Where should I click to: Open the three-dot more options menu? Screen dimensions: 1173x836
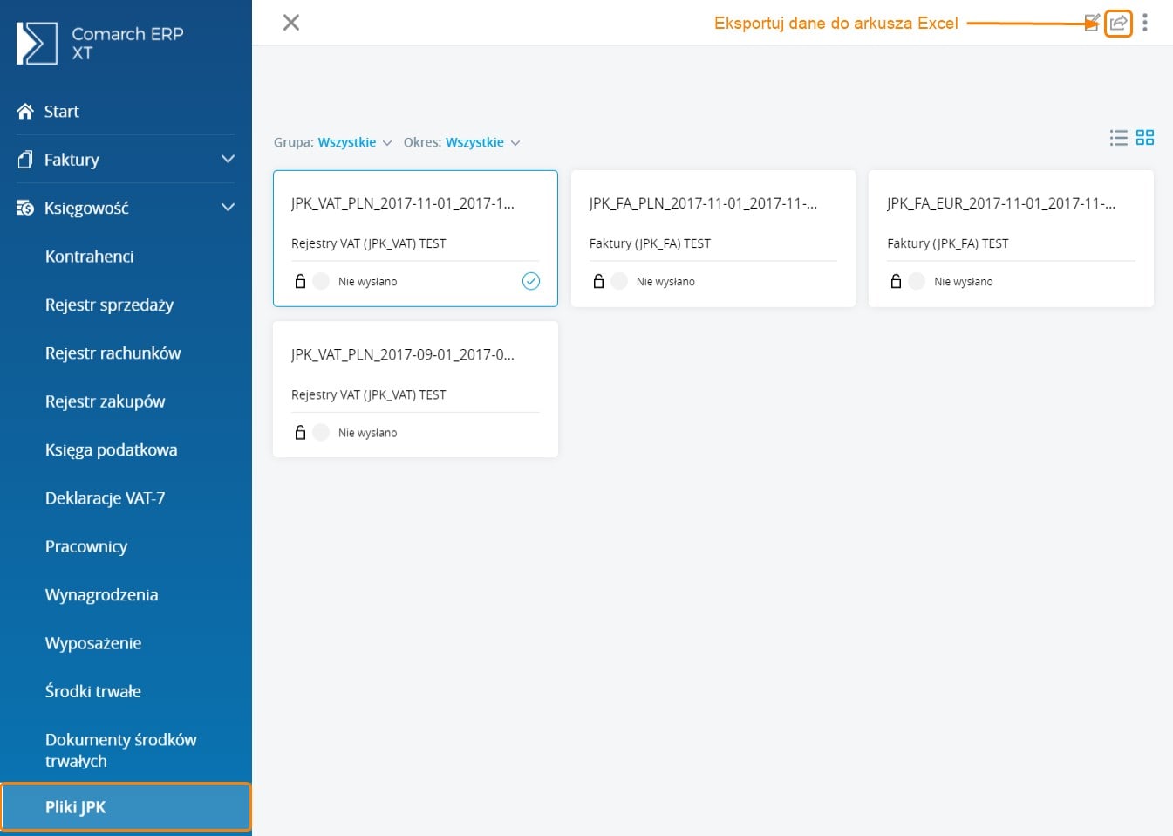1145,23
